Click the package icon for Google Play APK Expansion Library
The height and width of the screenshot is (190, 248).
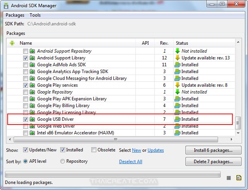tap(32, 99)
